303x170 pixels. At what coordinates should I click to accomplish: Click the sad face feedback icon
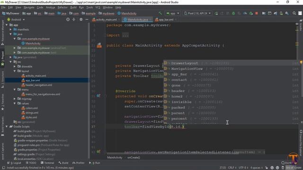tap(277, 168)
